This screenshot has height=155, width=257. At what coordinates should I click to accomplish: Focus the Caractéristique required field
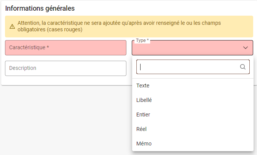[65, 48]
